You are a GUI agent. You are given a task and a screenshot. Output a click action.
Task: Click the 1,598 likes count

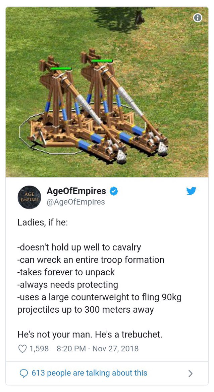click(39, 349)
